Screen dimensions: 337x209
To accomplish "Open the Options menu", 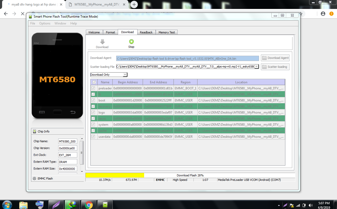I will (x=45, y=23).
